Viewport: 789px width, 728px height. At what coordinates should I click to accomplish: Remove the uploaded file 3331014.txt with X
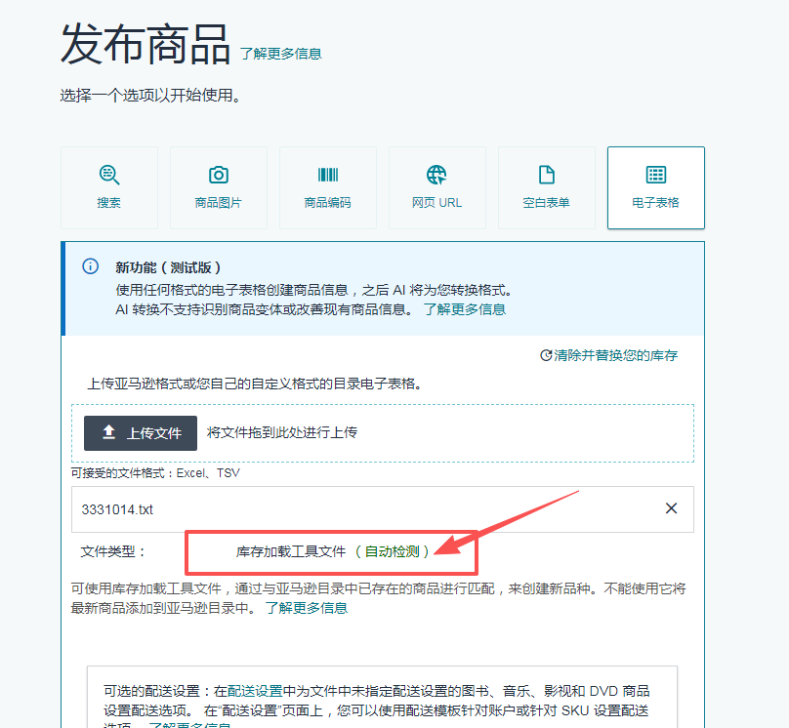click(x=671, y=508)
